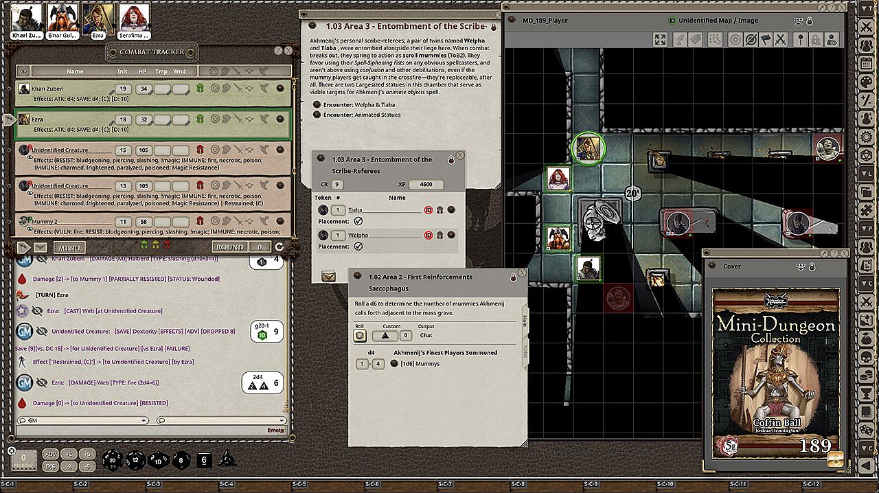Add -5 modifier button
Image resolution: width=879 pixels, height=493 pixels.
(87, 466)
